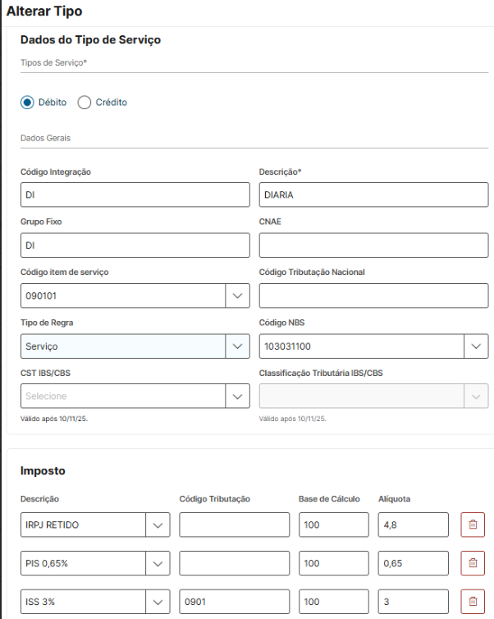Focus the Descrição field containing DIARIA
Screen dimensions: 494x619
coord(373,195)
